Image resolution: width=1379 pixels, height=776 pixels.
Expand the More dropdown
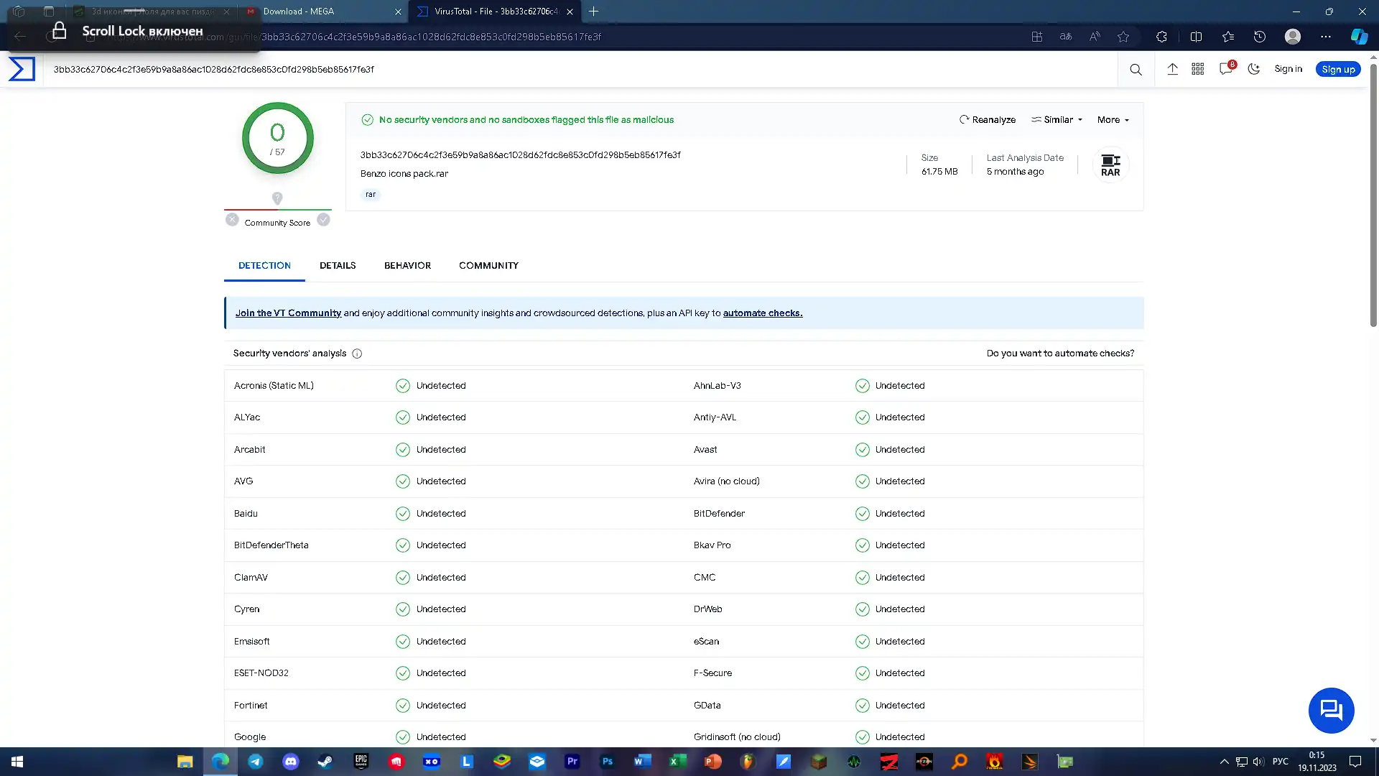coord(1113,120)
